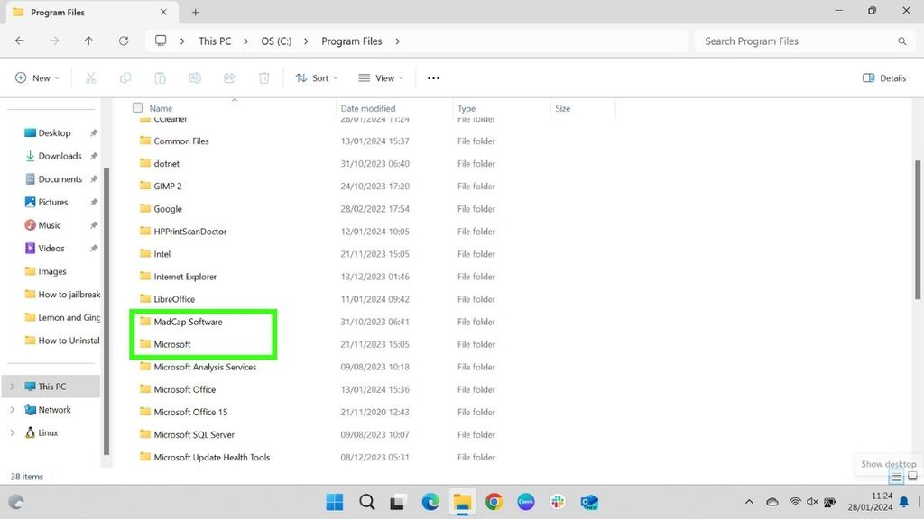Open the New dropdown menu
Screen dimensions: 924x519
(x=37, y=78)
